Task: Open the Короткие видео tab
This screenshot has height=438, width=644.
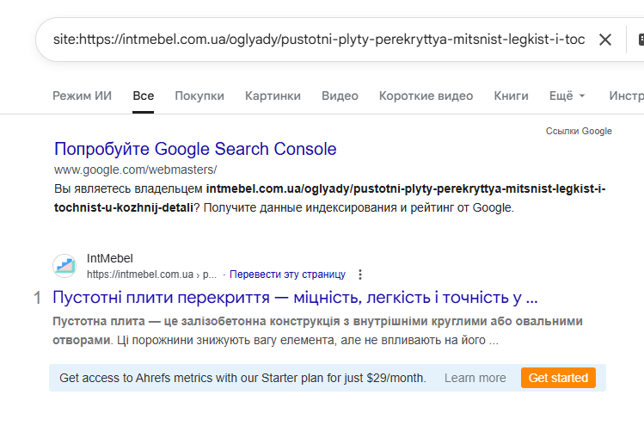Action: (x=426, y=96)
